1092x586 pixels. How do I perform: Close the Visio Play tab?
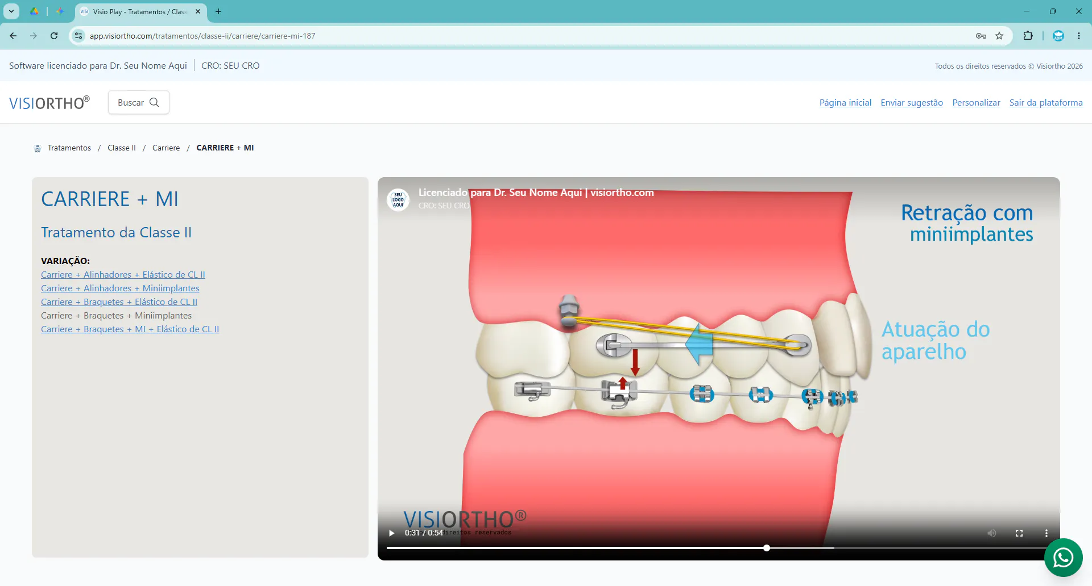[198, 11]
